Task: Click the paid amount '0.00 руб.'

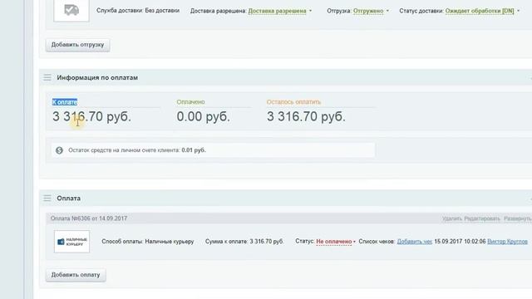Action: point(203,116)
